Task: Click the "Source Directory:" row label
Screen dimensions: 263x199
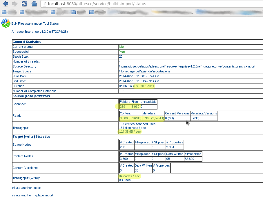Action: pos(25,67)
